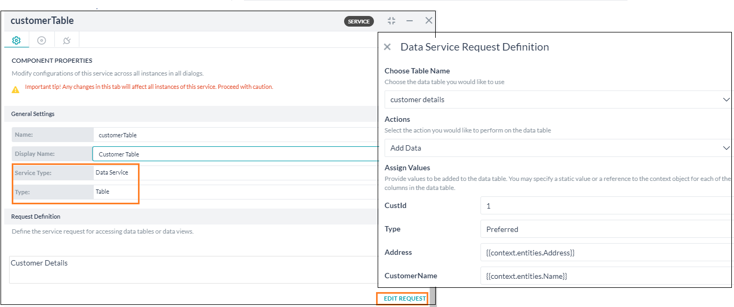734x307 pixels.
Task: Click the SERVICE badge in the header
Action: [358, 21]
